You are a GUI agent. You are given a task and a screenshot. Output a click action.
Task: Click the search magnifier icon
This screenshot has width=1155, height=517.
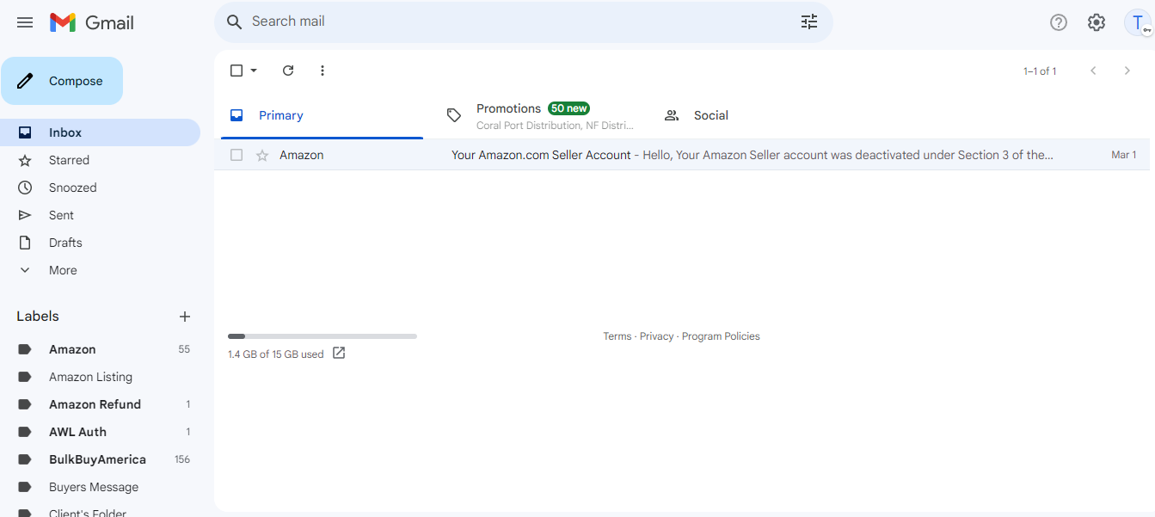click(x=235, y=22)
